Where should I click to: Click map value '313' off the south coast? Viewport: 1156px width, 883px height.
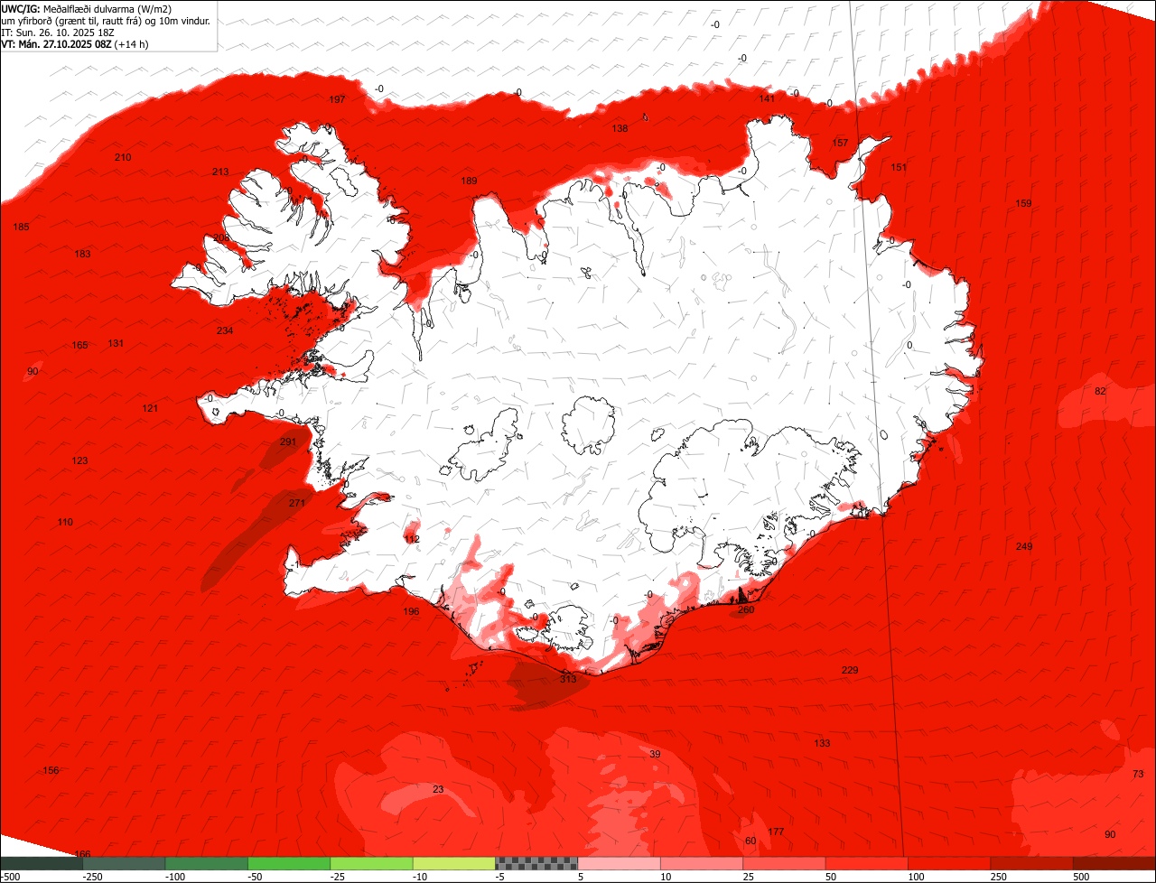(567, 679)
